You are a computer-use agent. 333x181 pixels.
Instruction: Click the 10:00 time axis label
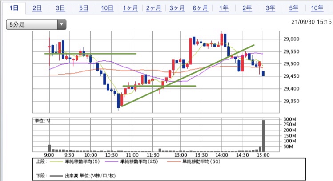tap(91, 155)
